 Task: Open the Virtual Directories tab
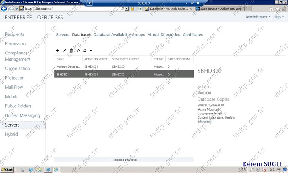[164, 35]
